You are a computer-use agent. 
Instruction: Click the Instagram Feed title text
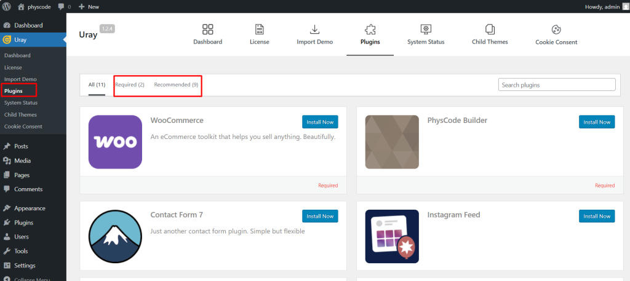[x=453, y=215]
